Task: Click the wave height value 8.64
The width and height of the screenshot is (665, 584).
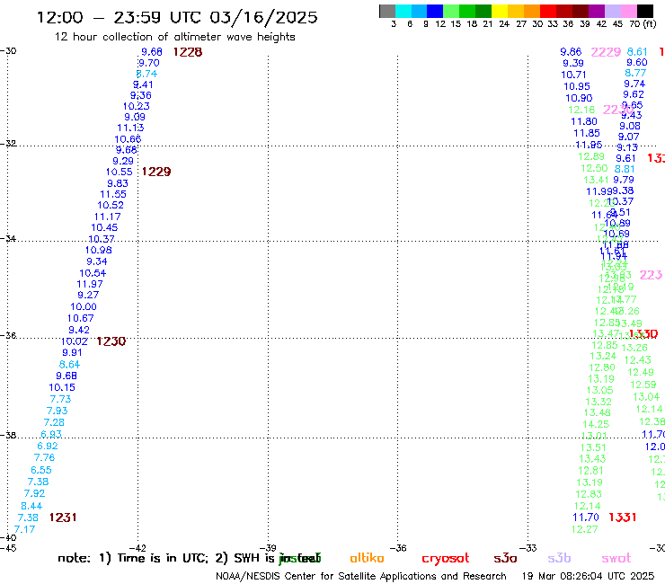Action: click(x=69, y=365)
